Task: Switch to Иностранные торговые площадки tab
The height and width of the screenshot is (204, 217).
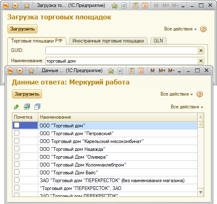Action: point(108,41)
